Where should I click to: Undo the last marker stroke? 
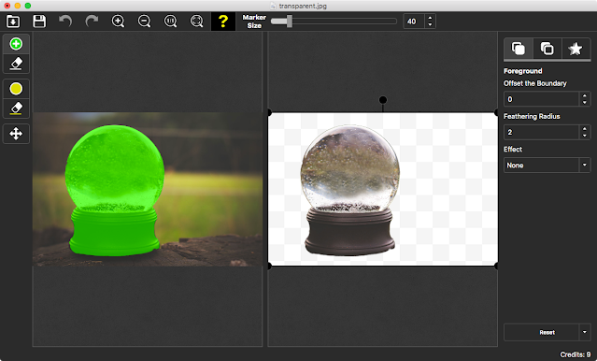pos(65,21)
